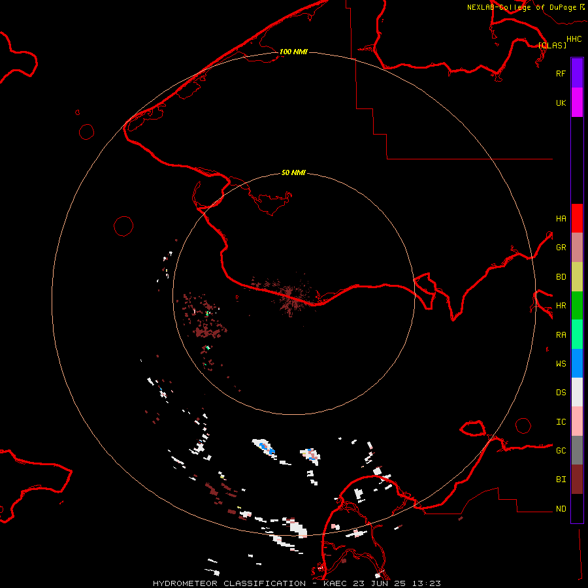Image resolution: width=588 pixels, height=588 pixels.
Task: Click the UK legend label
Action: click(x=561, y=103)
